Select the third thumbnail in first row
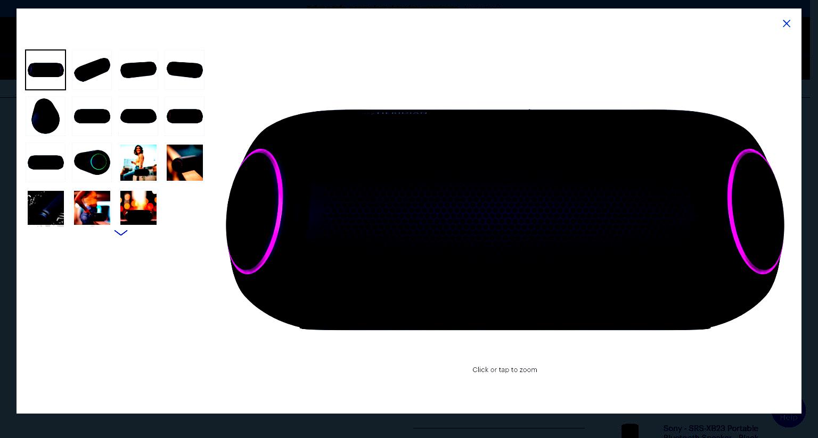The height and width of the screenshot is (438, 818). click(x=138, y=70)
